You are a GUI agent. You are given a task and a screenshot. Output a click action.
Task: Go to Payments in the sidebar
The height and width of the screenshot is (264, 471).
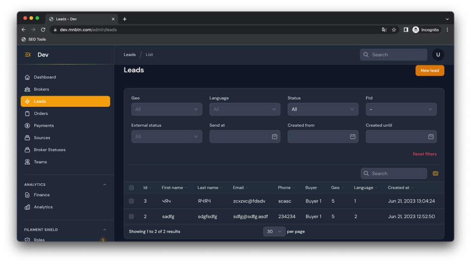point(44,125)
